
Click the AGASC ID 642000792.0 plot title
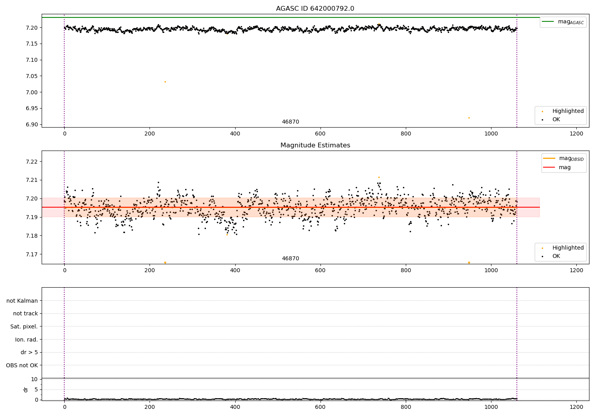coord(315,9)
